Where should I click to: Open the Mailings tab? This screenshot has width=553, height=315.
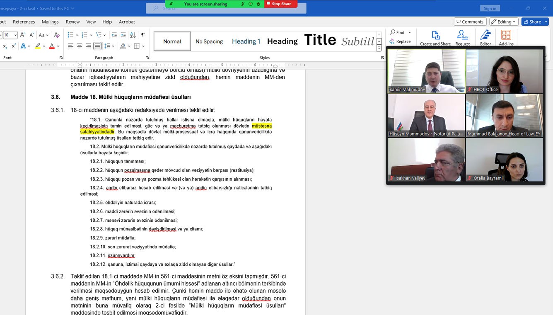(x=50, y=22)
